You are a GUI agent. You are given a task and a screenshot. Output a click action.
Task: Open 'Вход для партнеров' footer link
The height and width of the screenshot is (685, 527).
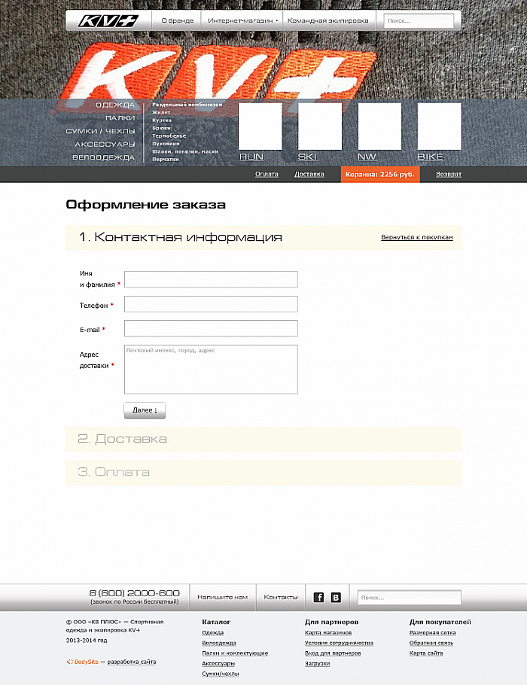(333, 653)
